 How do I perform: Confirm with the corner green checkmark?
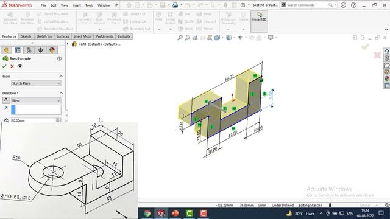point(365,47)
